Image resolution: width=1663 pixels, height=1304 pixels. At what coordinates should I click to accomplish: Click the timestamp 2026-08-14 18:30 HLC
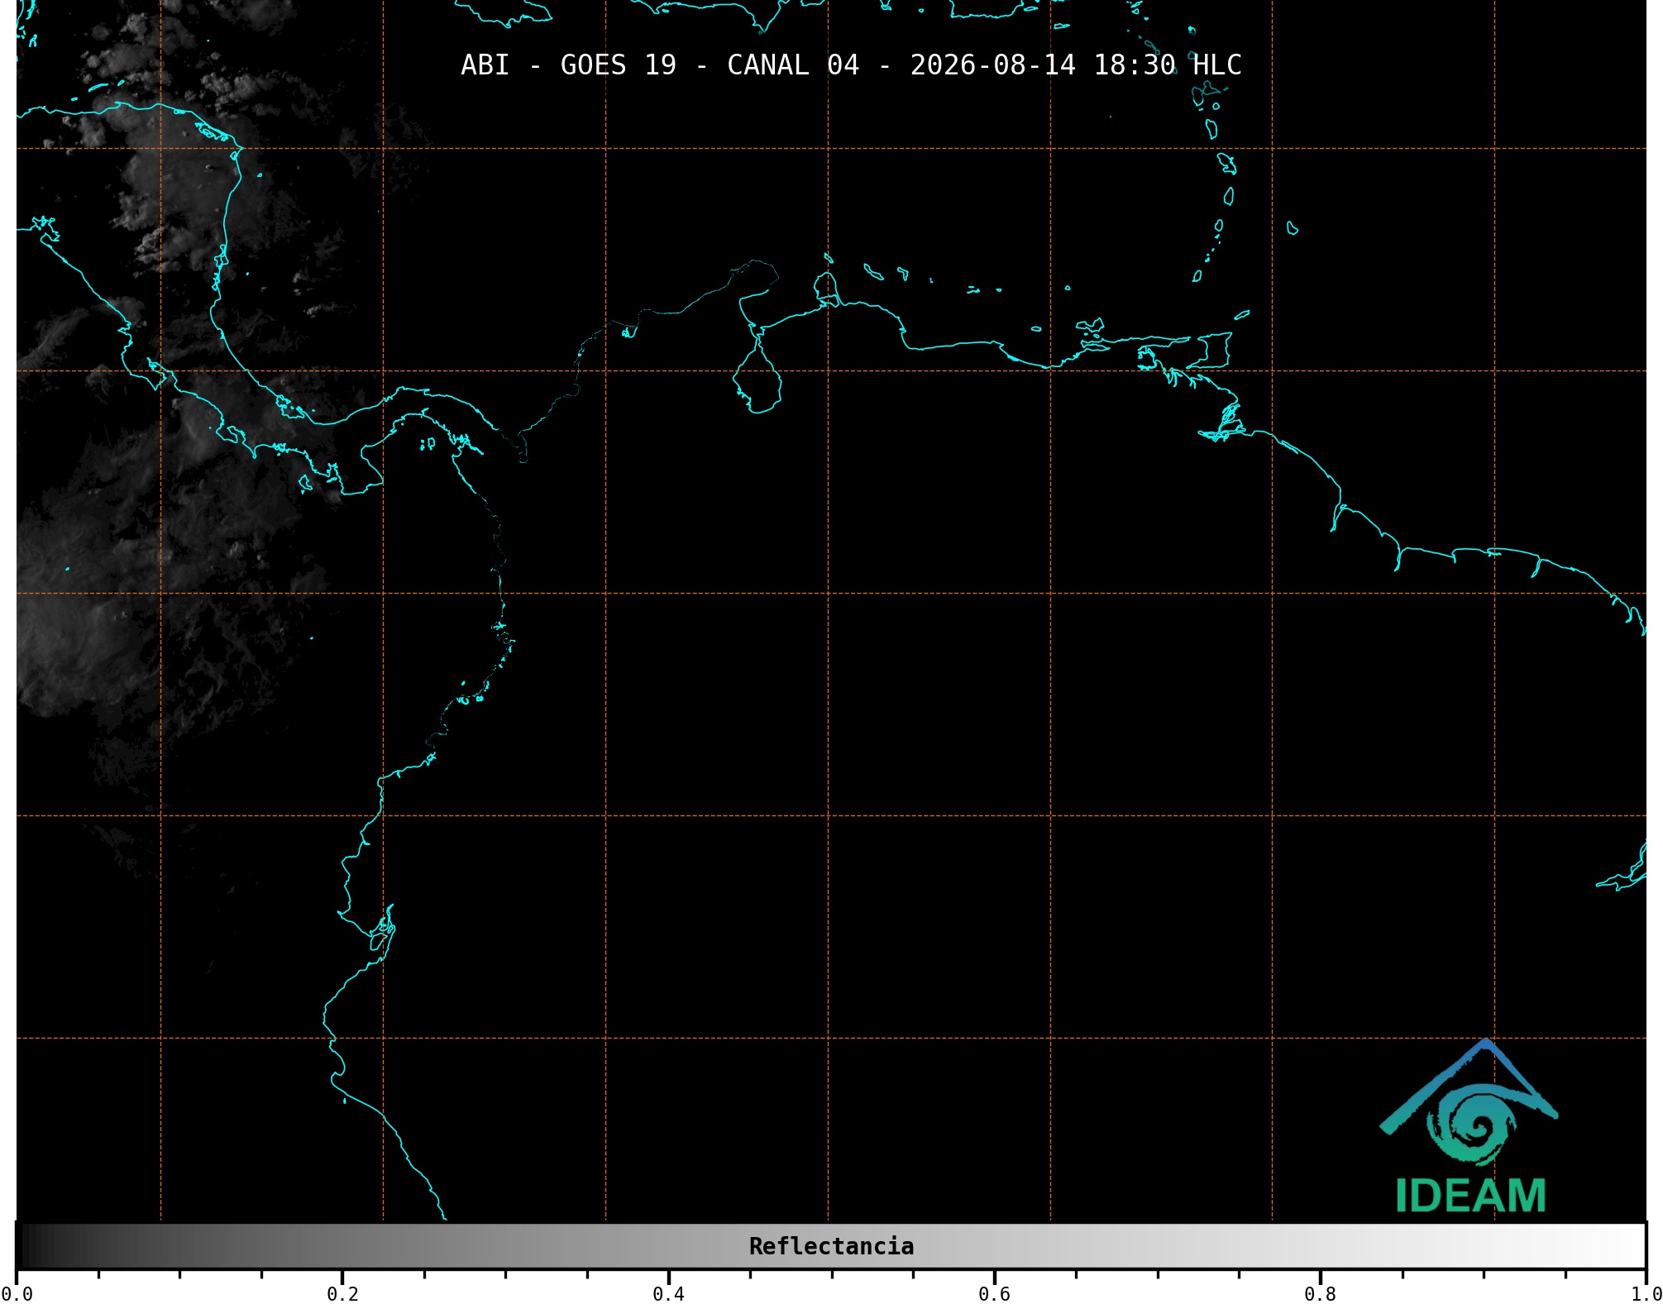click(x=1076, y=65)
